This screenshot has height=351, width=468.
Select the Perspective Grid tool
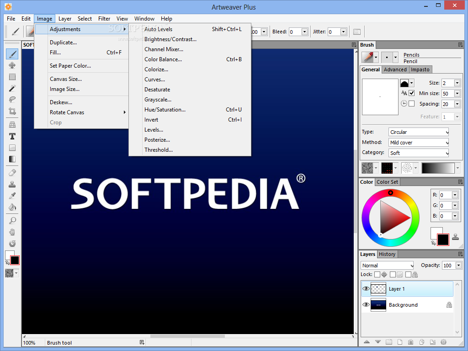point(12,124)
